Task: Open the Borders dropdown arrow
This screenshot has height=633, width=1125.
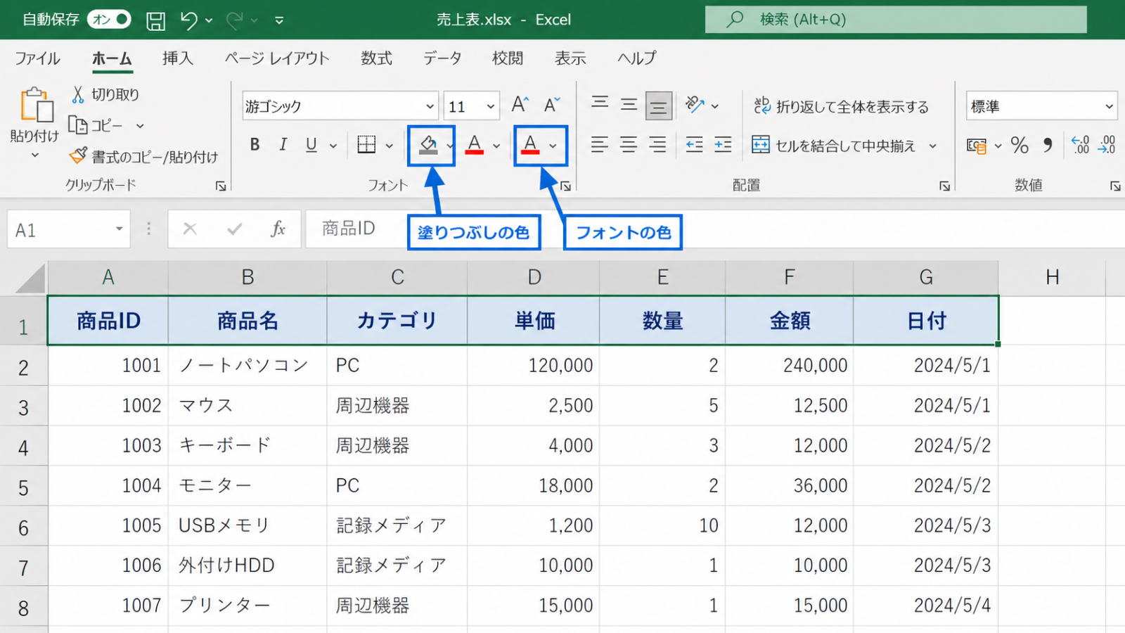Action: tap(389, 146)
